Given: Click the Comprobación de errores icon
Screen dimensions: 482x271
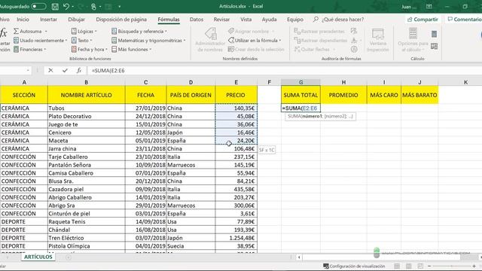Looking at the screenshot, I should pos(354,40).
